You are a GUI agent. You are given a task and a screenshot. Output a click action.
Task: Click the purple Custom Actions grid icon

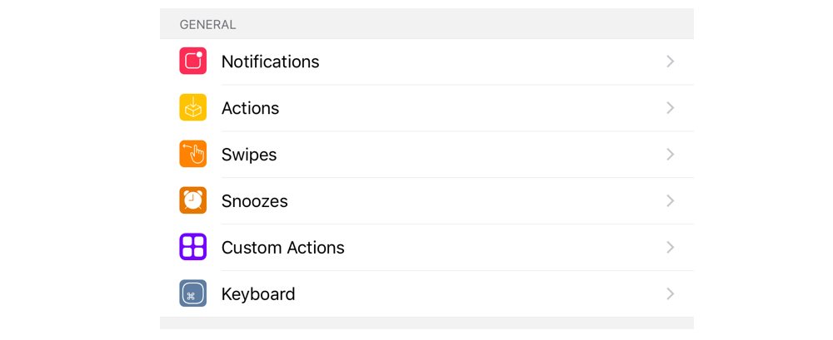coord(193,247)
